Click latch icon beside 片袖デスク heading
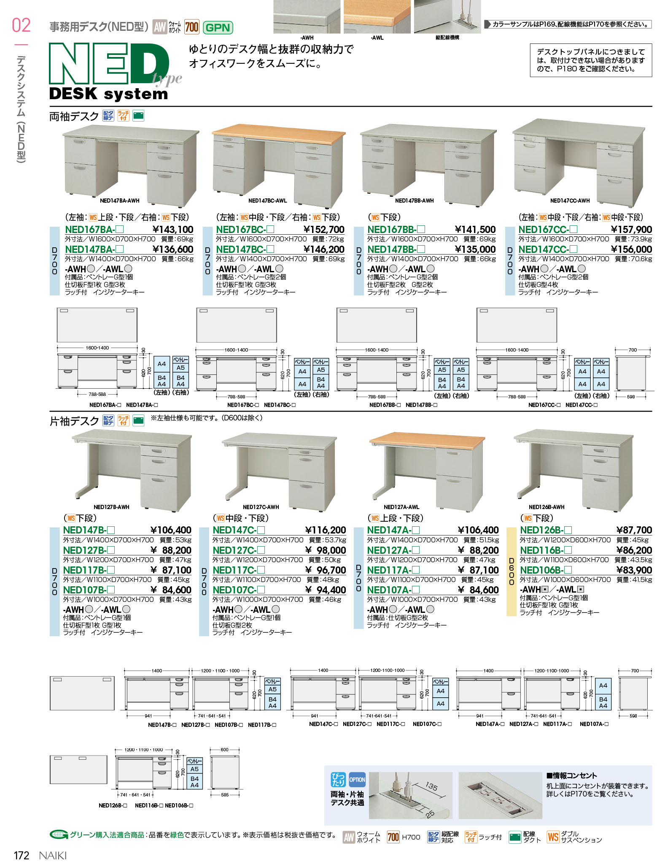This screenshot has height=864, width=657. (123, 420)
